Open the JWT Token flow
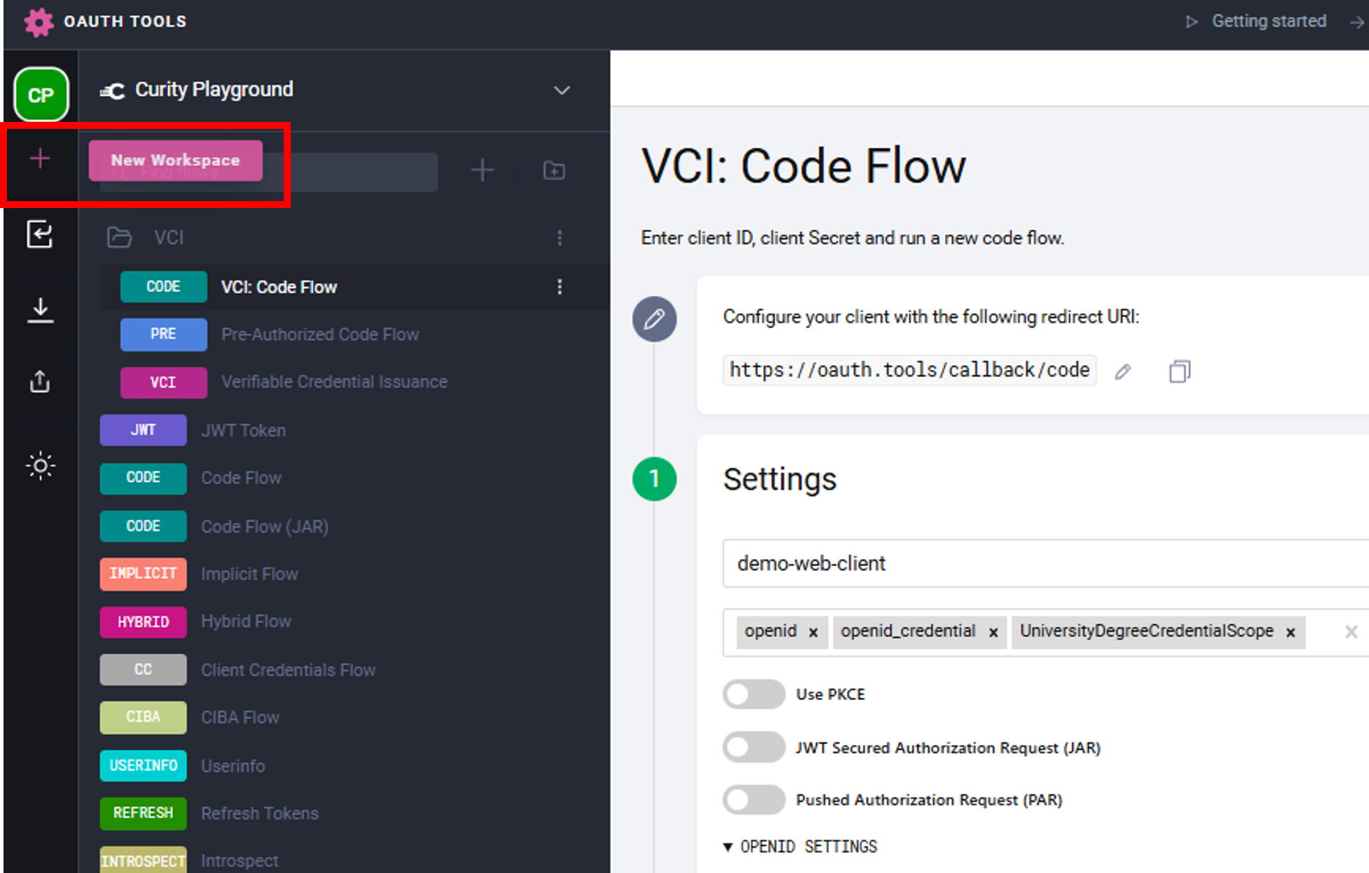The width and height of the screenshot is (1369, 873). tap(243, 430)
